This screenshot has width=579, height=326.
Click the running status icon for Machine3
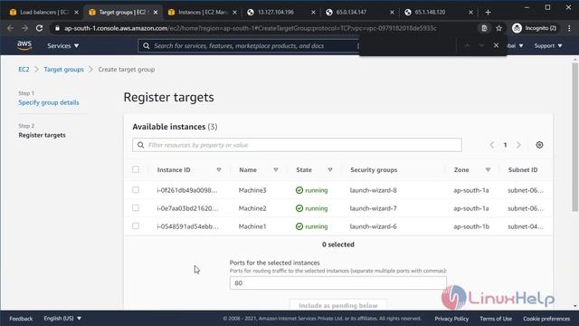299,190
